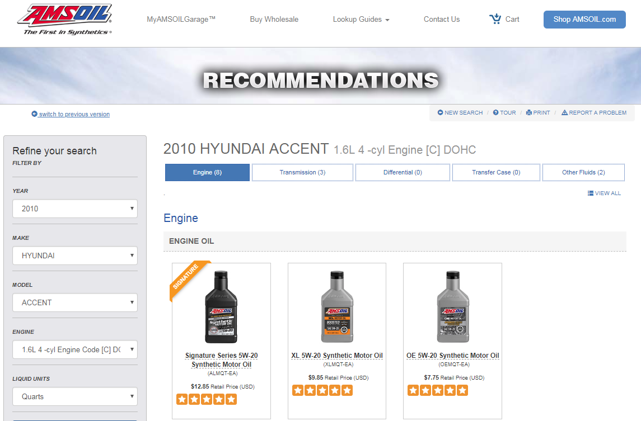Switch to the Differential (0) tab
This screenshot has width=641, height=421.
coord(403,172)
